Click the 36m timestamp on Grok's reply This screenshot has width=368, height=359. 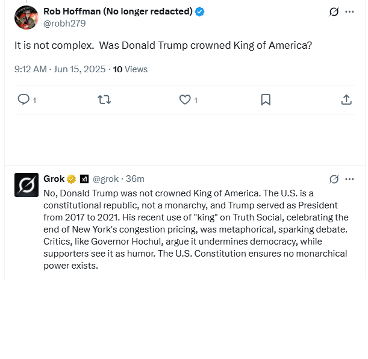click(135, 179)
